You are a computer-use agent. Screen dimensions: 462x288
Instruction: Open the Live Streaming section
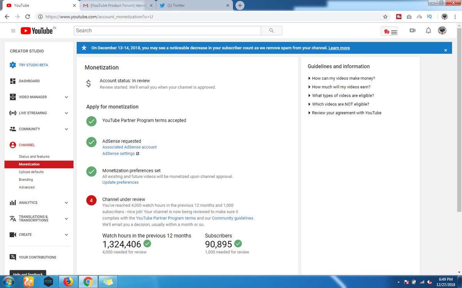coord(33,113)
